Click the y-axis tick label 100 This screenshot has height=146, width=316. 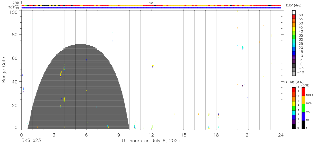(13, 12)
